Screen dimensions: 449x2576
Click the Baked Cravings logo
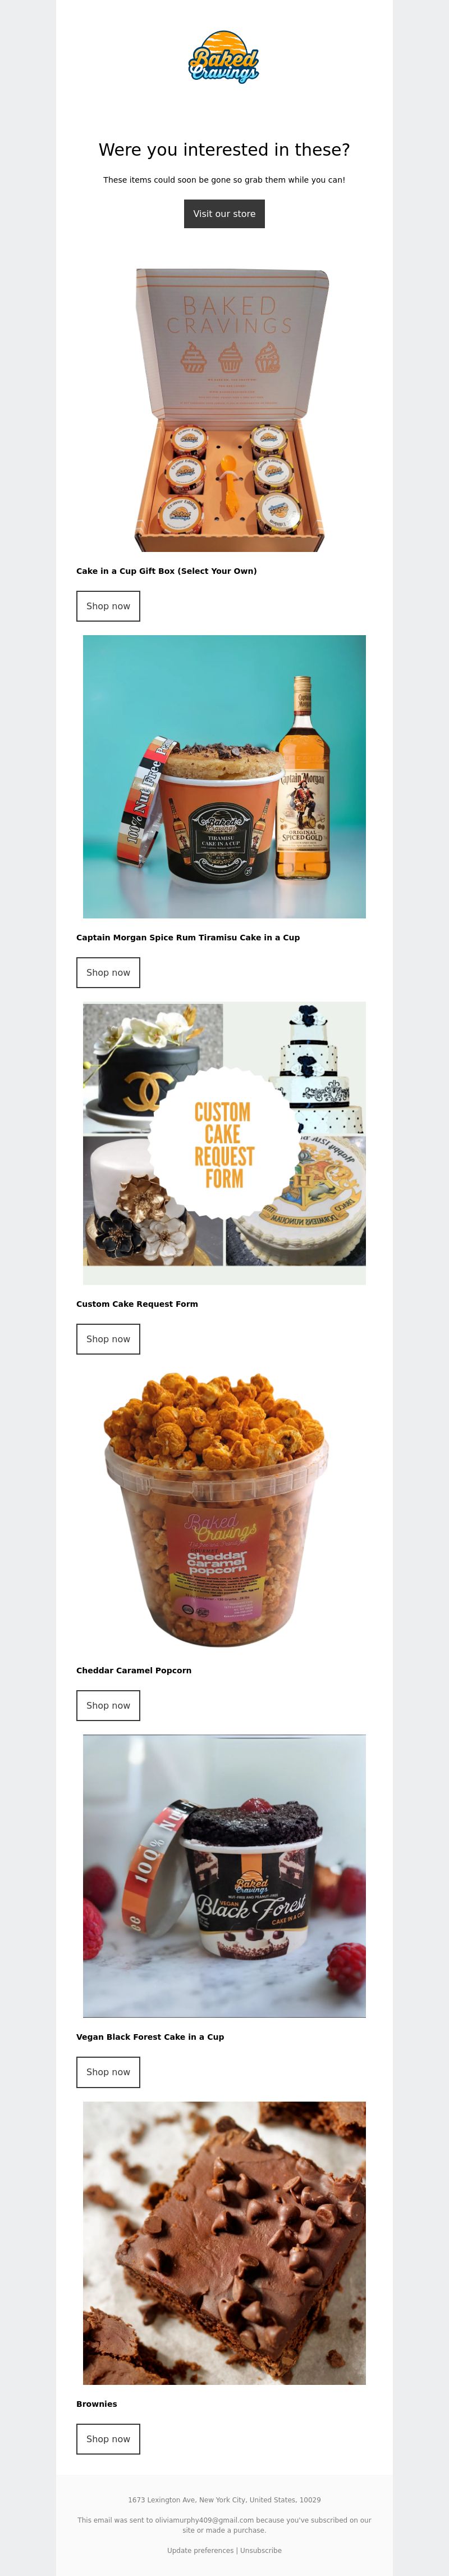[x=224, y=57]
